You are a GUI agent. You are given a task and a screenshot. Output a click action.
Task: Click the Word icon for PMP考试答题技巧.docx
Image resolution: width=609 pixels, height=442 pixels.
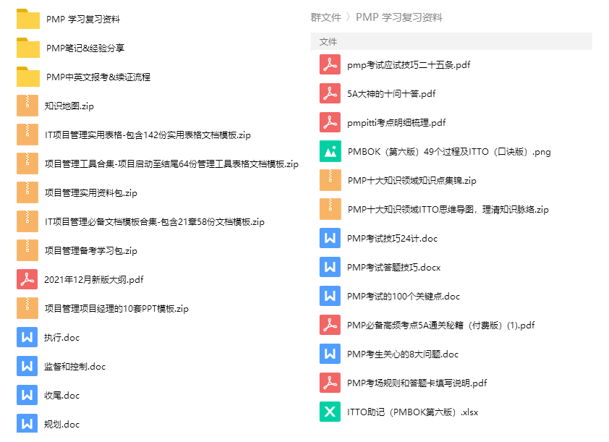pyautogui.click(x=330, y=267)
